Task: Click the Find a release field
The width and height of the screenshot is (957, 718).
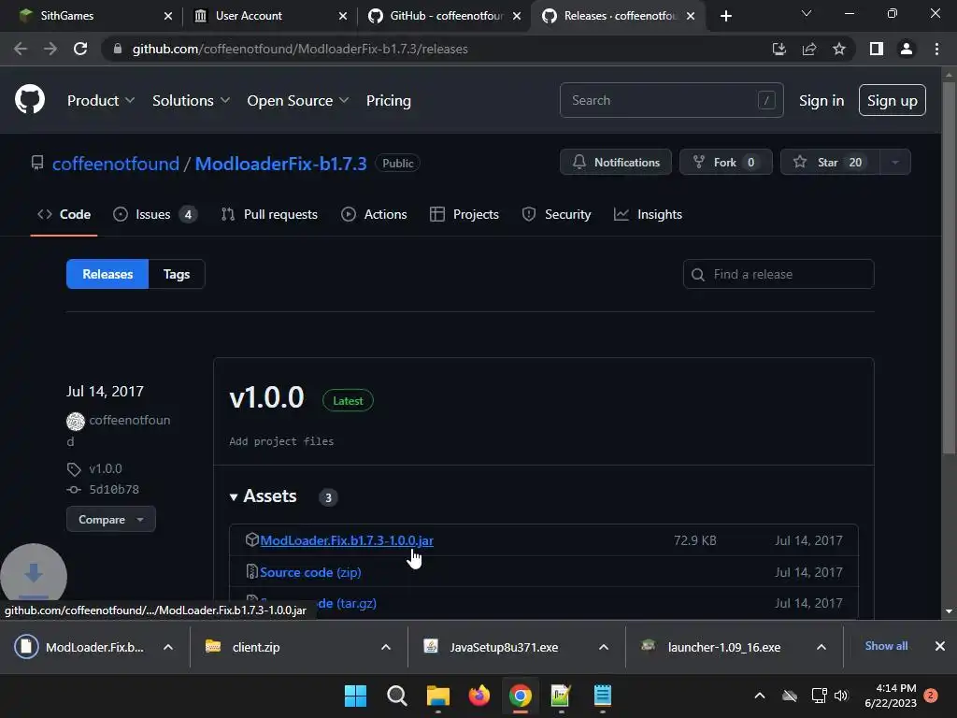Action: [x=778, y=274]
